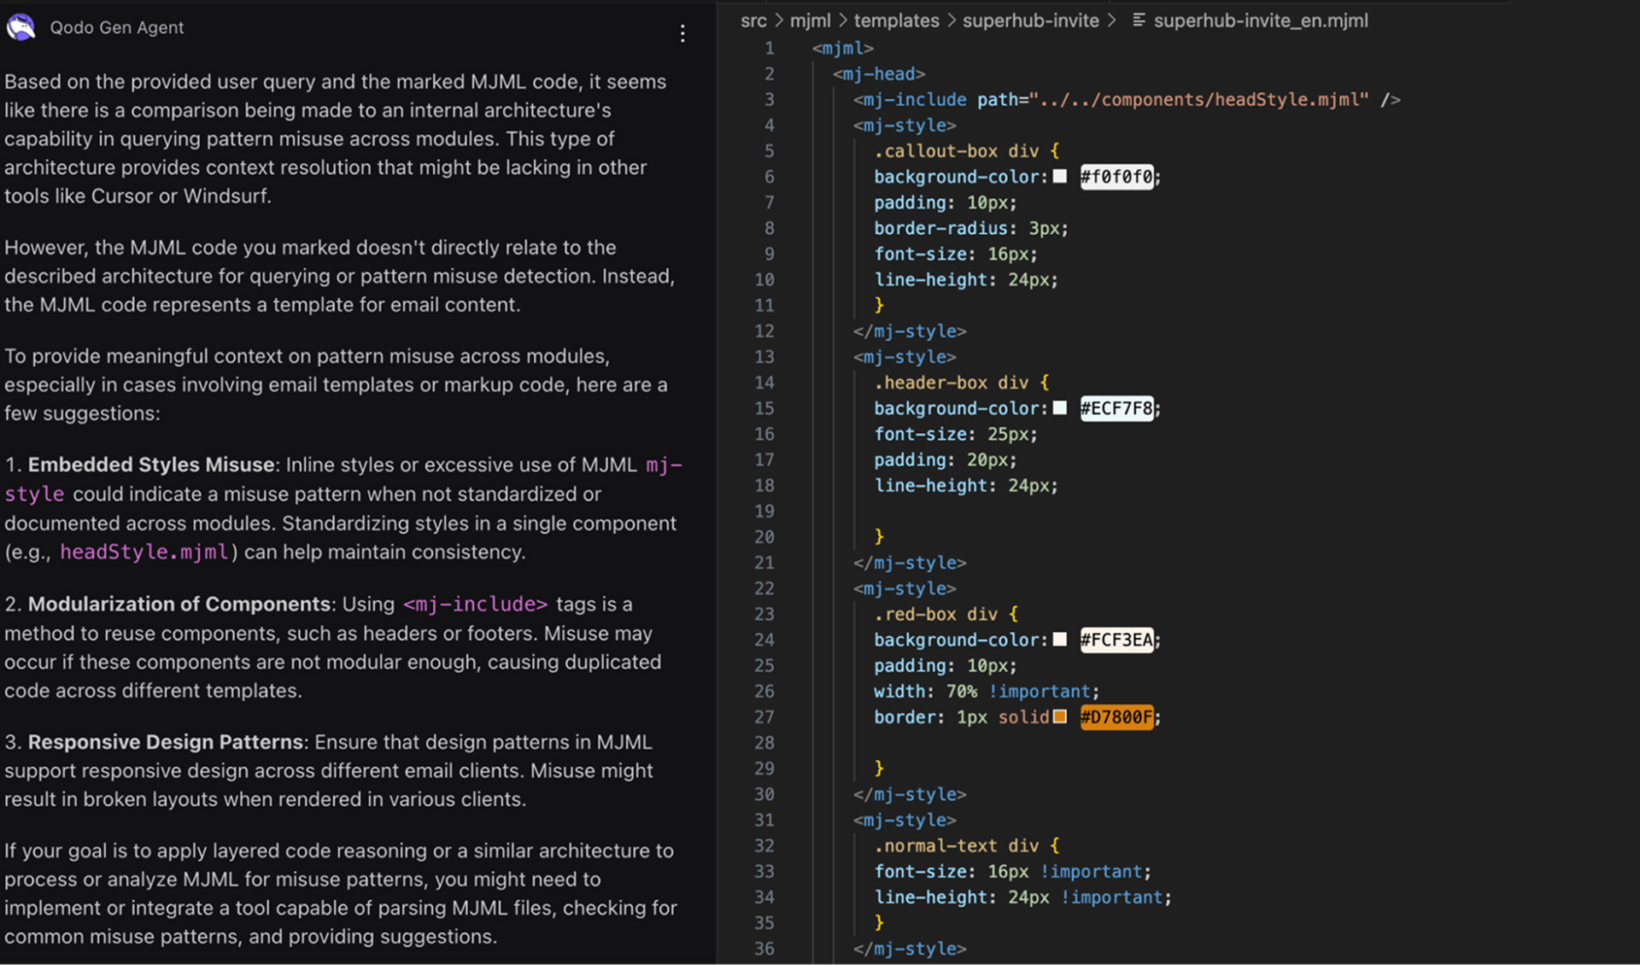Screen dimensions: 1640x965
Task: Click line number 27 in the gutter
Action: tap(764, 716)
